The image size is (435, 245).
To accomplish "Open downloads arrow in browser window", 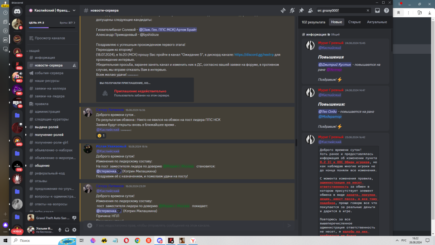I will tap(429, 12).
